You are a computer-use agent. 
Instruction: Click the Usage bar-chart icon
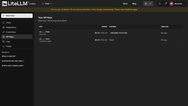click(x=4, y=46)
